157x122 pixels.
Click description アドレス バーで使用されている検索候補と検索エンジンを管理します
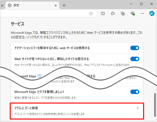(50, 114)
